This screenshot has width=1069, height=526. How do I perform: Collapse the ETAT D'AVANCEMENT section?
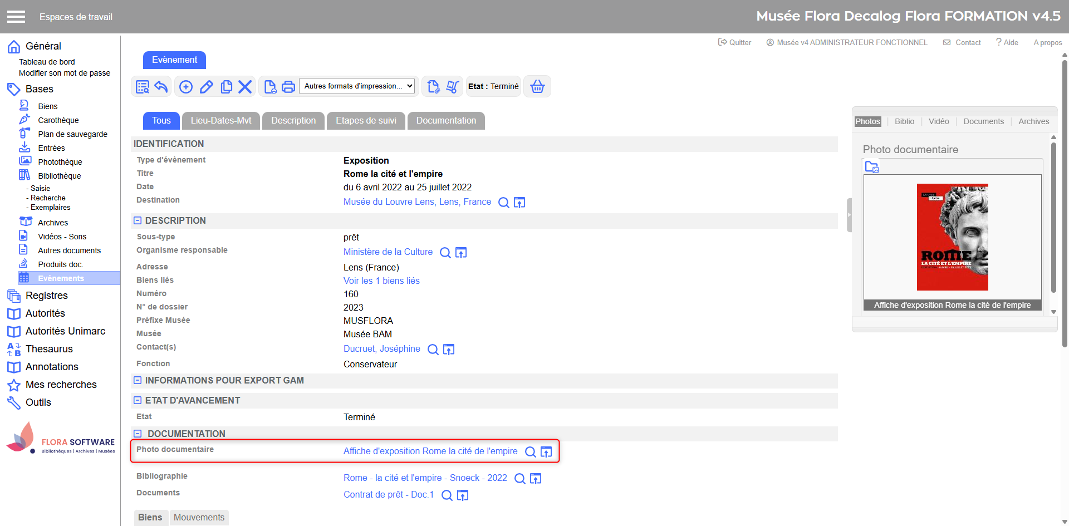(x=138, y=400)
